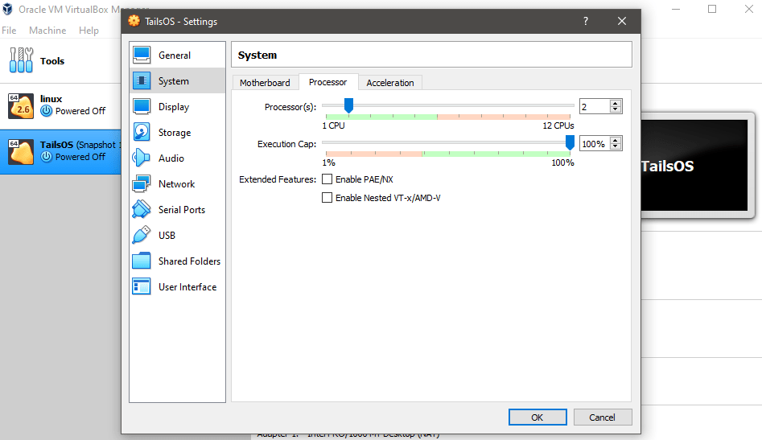Switch to the Acceleration tab
Viewport: 762px width, 440px height.
click(x=390, y=83)
